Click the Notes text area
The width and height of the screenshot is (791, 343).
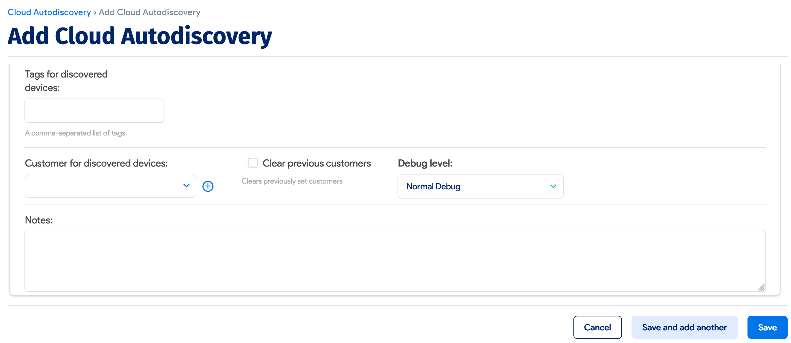tap(393, 261)
